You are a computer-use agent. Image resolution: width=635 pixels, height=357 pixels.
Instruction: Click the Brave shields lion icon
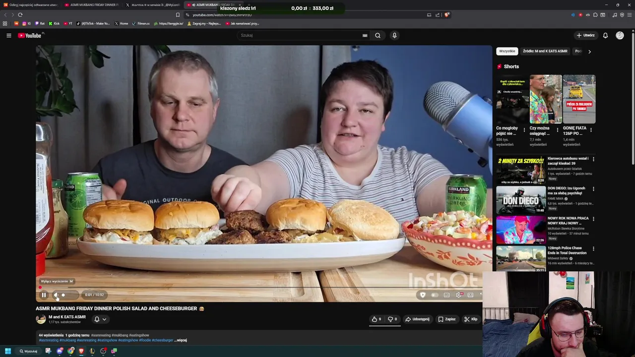(446, 15)
